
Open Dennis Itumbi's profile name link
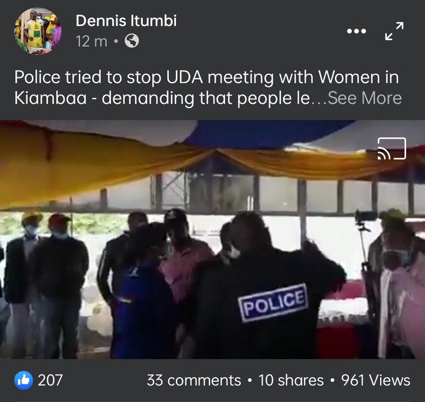pyautogui.click(x=126, y=21)
